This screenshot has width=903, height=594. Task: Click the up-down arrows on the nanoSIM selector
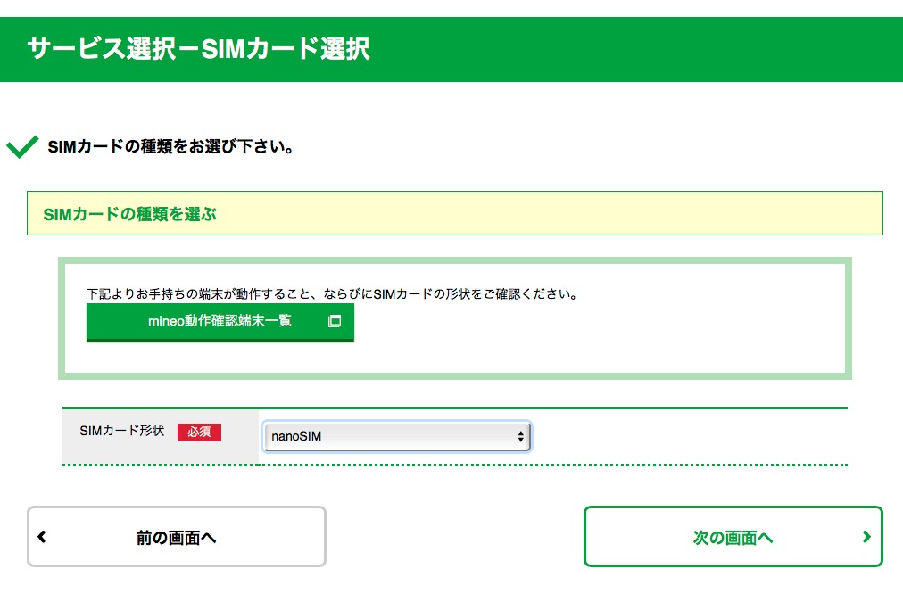point(520,436)
